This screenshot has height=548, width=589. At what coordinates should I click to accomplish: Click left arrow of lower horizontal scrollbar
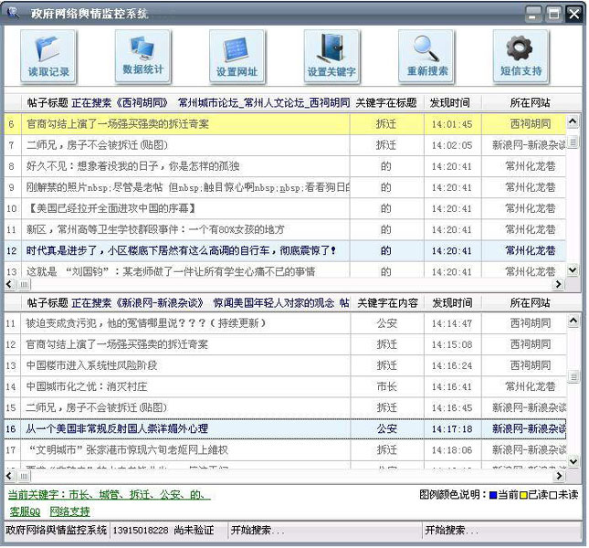point(10,476)
